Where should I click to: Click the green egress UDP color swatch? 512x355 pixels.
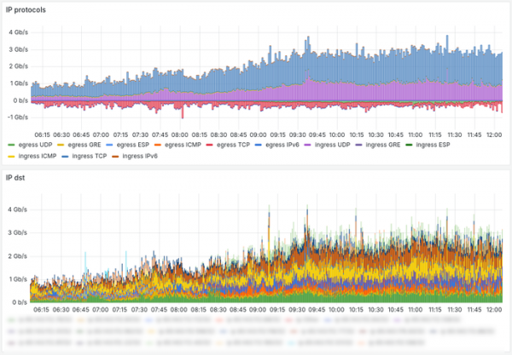pyautogui.click(x=11, y=146)
